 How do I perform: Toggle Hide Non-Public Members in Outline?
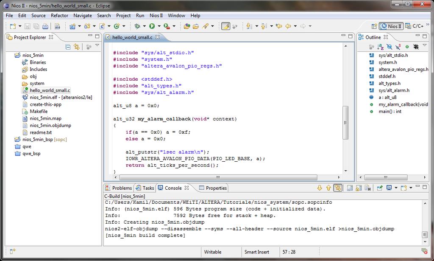click(x=407, y=47)
